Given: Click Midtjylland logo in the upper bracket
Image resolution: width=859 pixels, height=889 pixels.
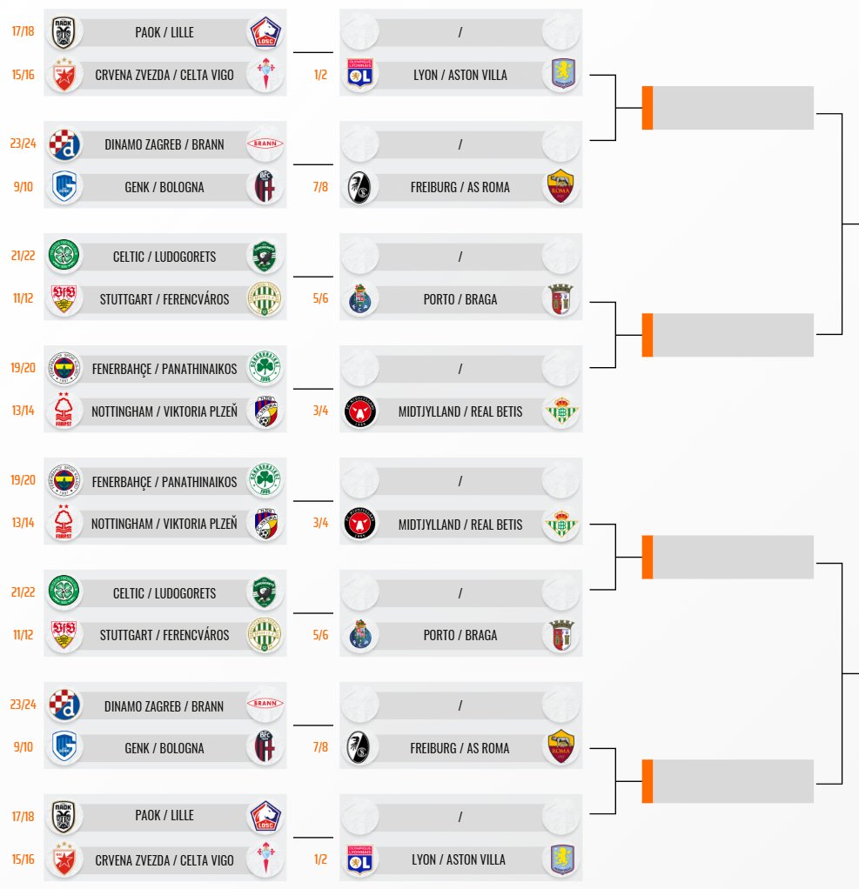Looking at the screenshot, I should click(359, 411).
